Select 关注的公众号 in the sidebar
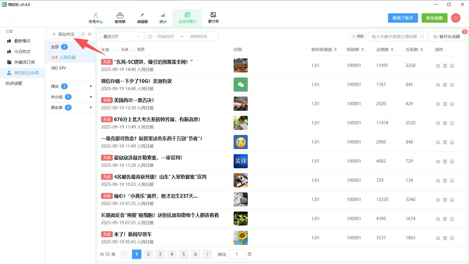The width and height of the screenshot is (469, 264). (22, 73)
